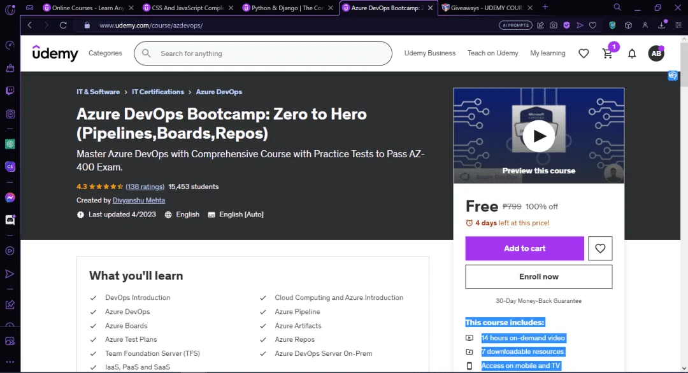Open the browser profile person icon
Screen dimensions: 688x373
click(645, 25)
